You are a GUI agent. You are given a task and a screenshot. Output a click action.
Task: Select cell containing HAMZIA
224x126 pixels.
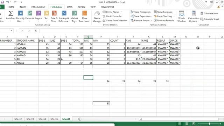(x=27, y=52)
